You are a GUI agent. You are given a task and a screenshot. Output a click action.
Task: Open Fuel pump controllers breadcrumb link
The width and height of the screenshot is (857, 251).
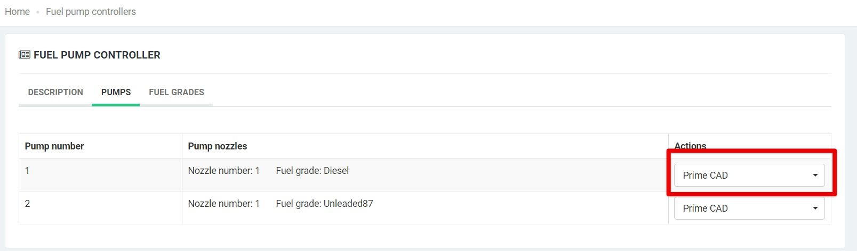pyautogui.click(x=91, y=12)
